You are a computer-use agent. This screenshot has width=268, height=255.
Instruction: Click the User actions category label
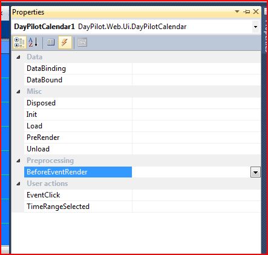click(x=47, y=184)
